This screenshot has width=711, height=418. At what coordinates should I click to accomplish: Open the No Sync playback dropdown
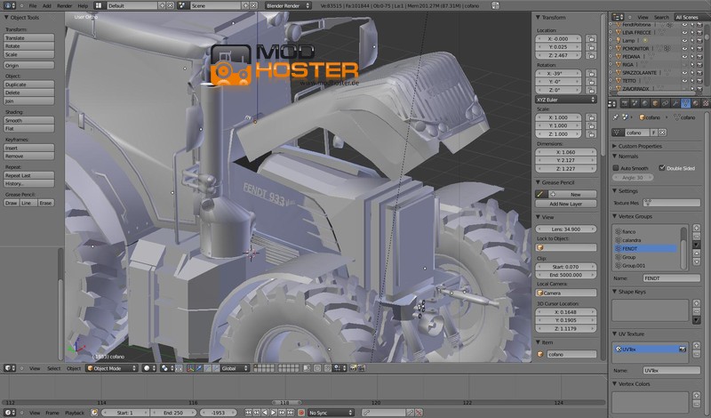pos(331,413)
